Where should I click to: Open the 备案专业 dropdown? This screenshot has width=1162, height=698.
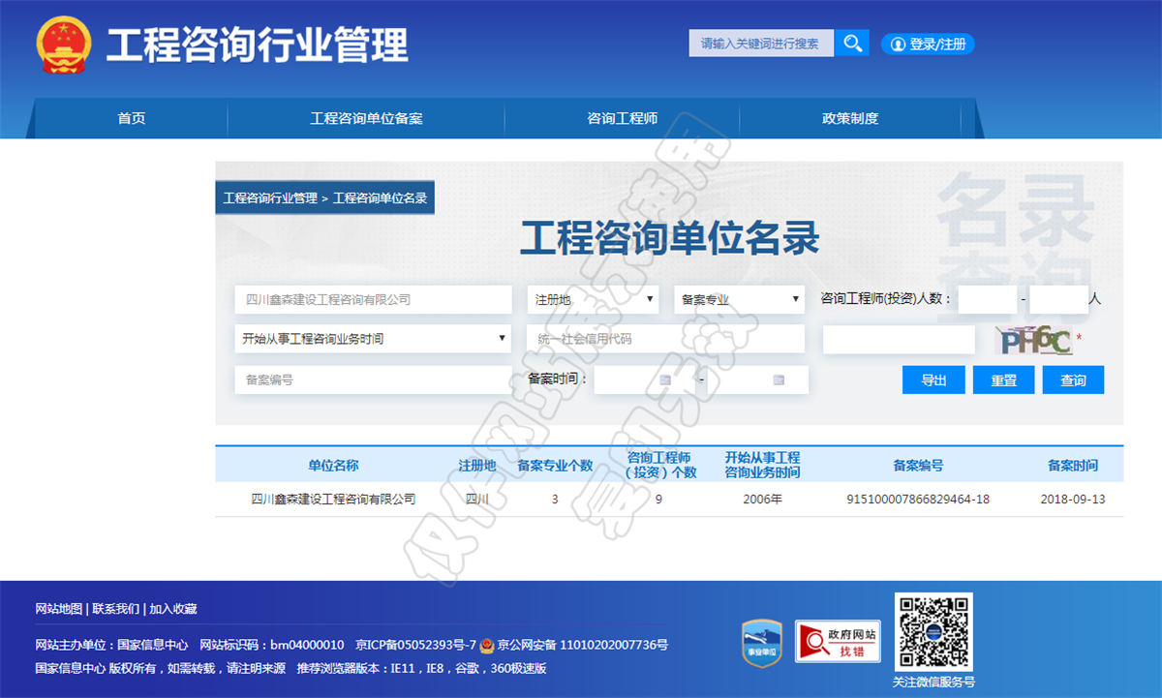pyautogui.click(x=738, y=299)
